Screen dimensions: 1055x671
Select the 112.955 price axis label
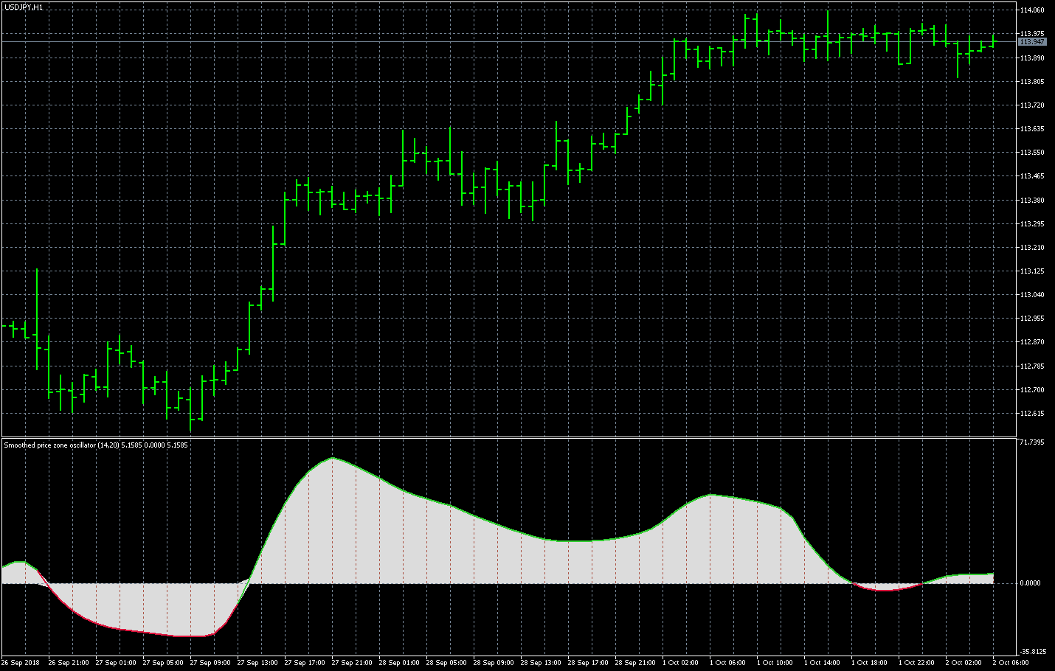tap(1032, 319)
